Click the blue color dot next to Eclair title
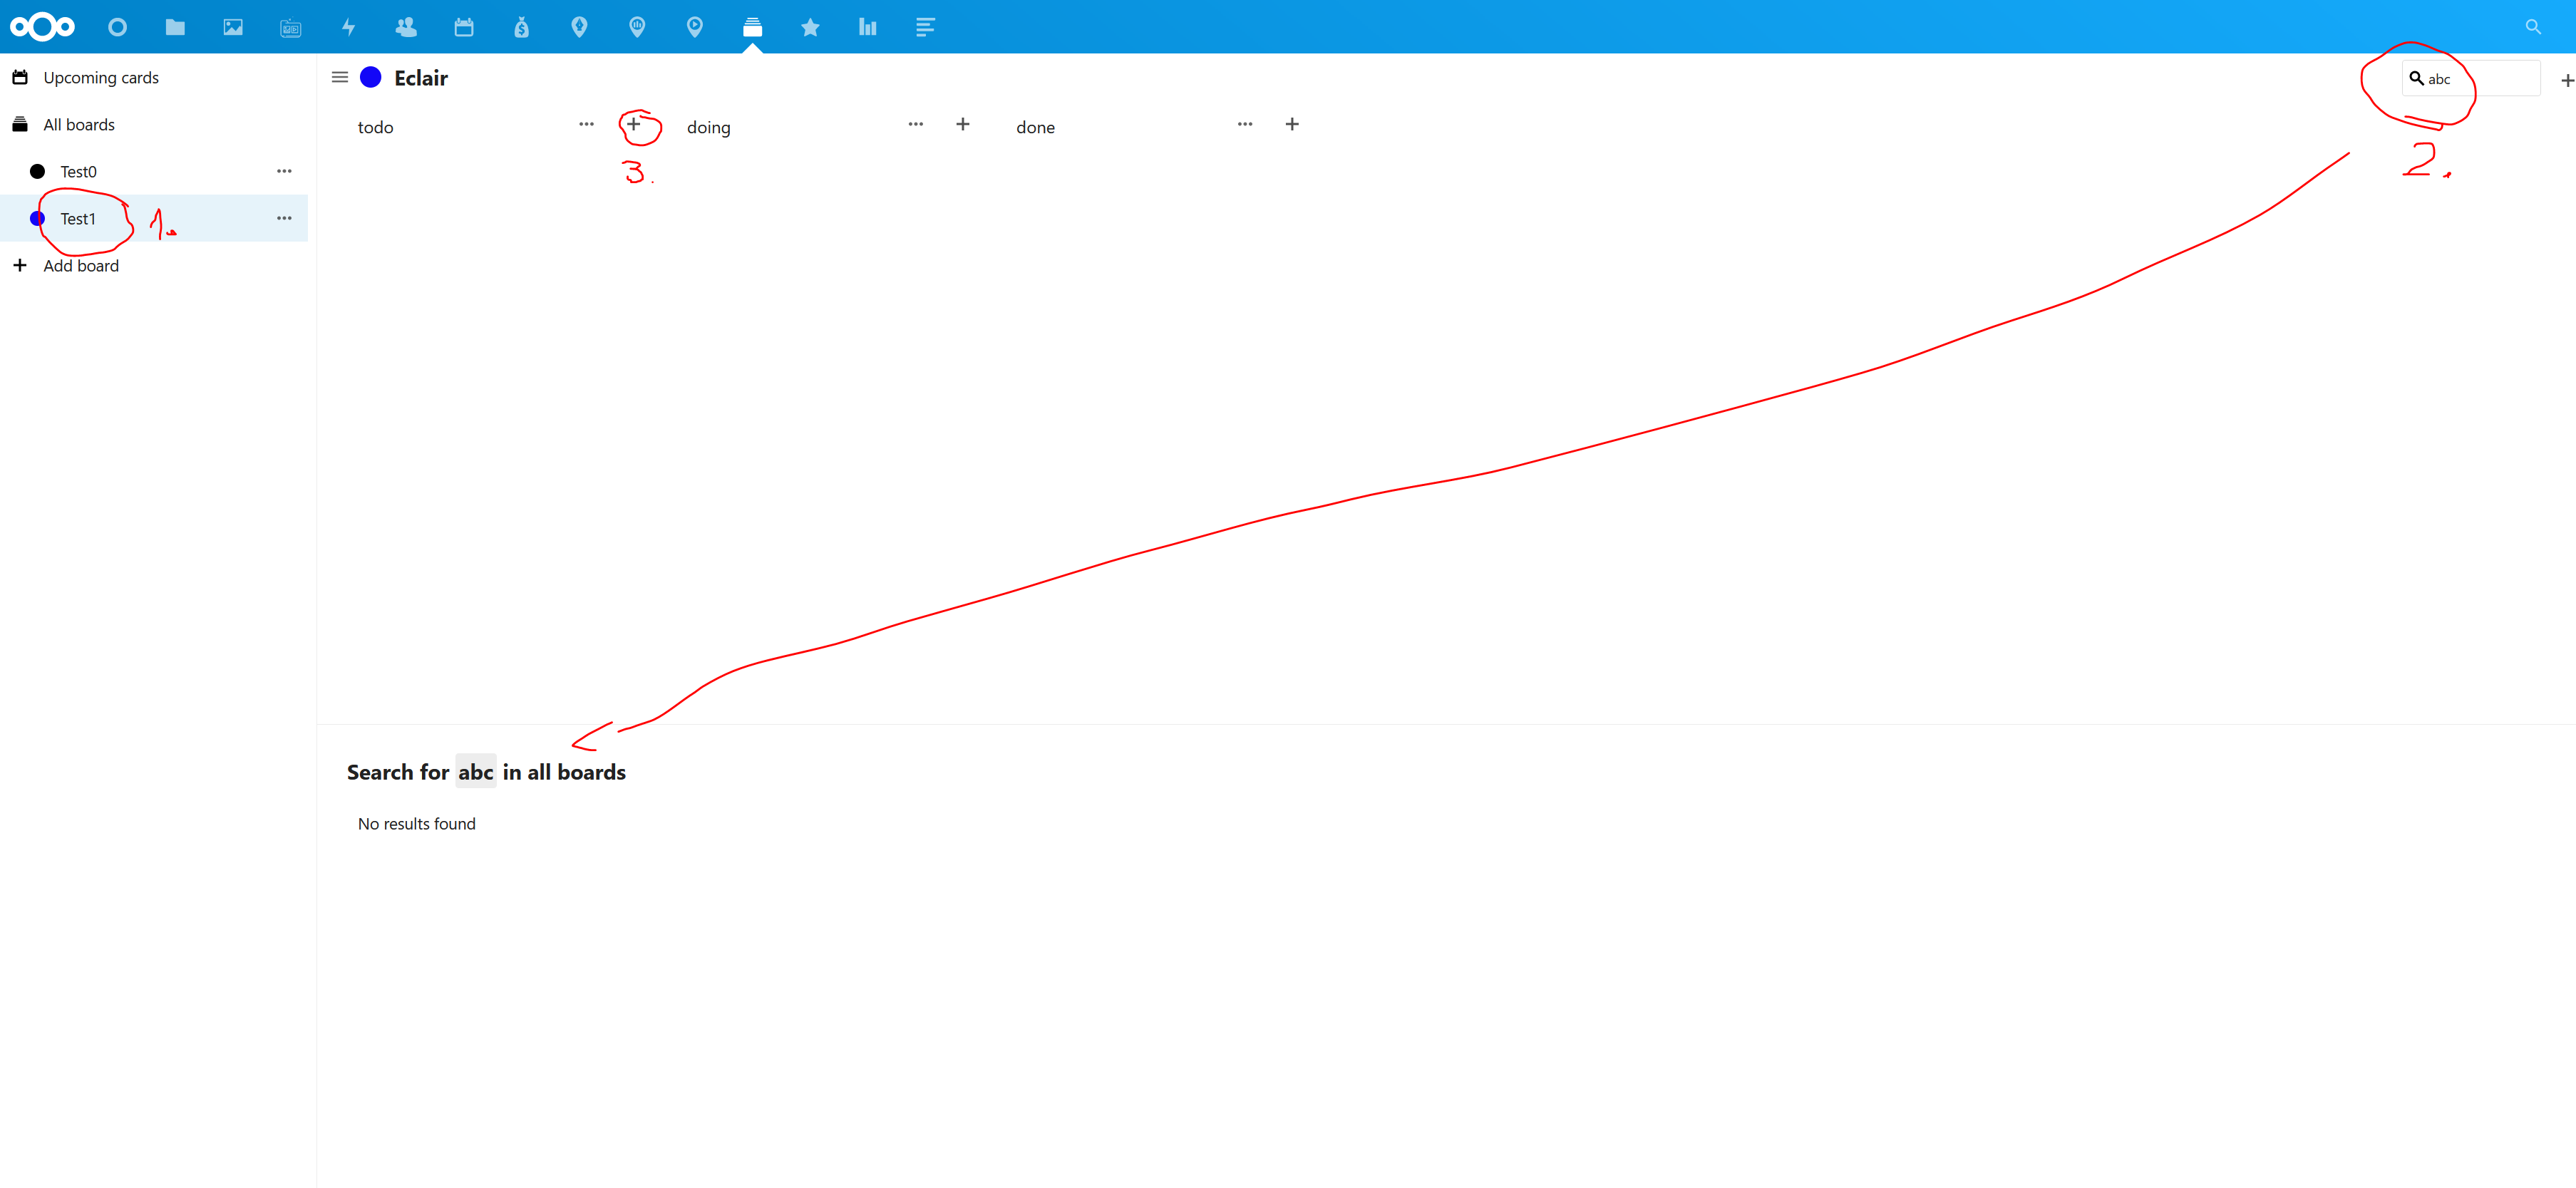 tap(371, 77)
